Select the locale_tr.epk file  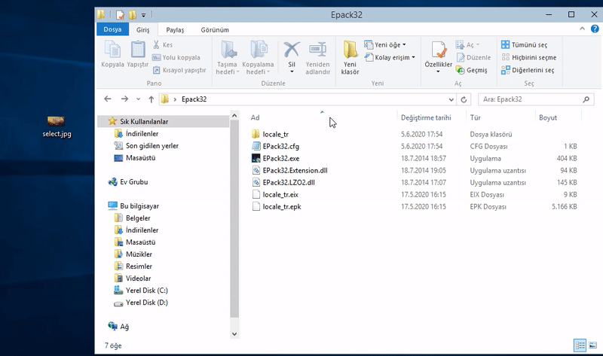281,207
